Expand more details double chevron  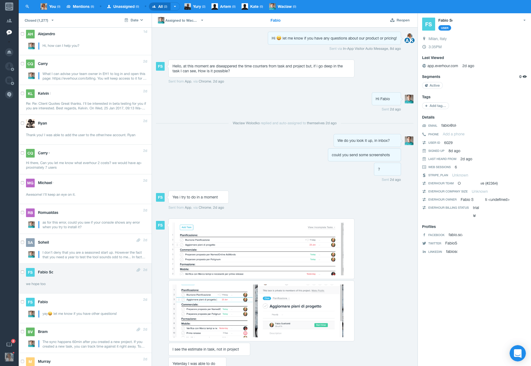click(474, 216)
